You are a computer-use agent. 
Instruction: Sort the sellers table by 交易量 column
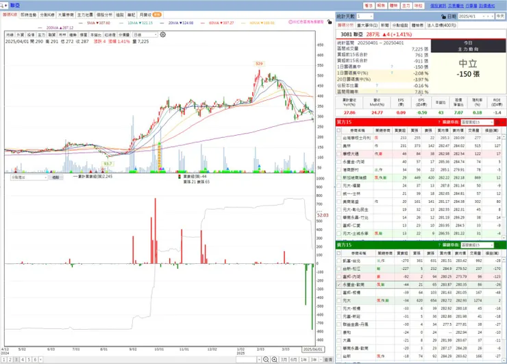473,253
